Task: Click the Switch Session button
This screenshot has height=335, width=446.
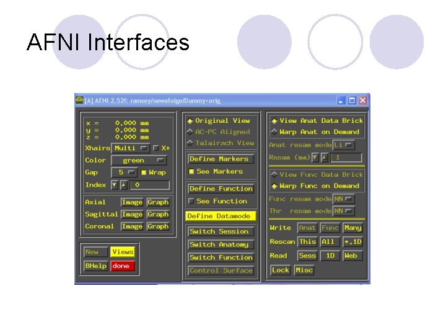Action: (221, 231)
